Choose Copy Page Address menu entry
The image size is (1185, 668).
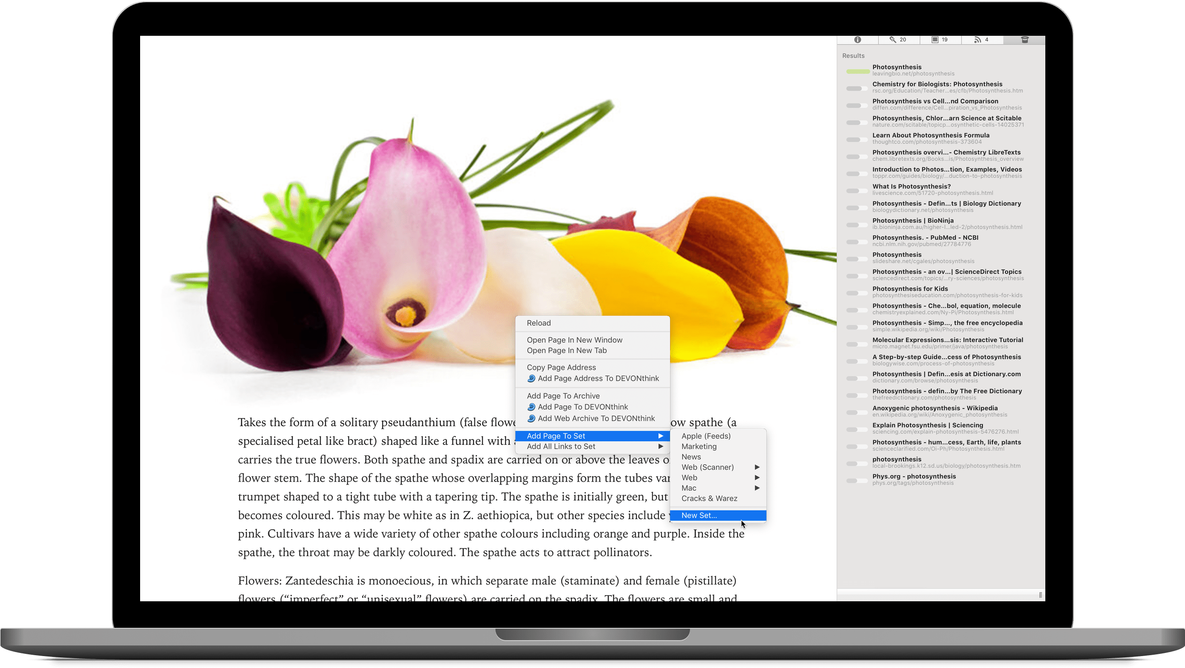[561, 367]
